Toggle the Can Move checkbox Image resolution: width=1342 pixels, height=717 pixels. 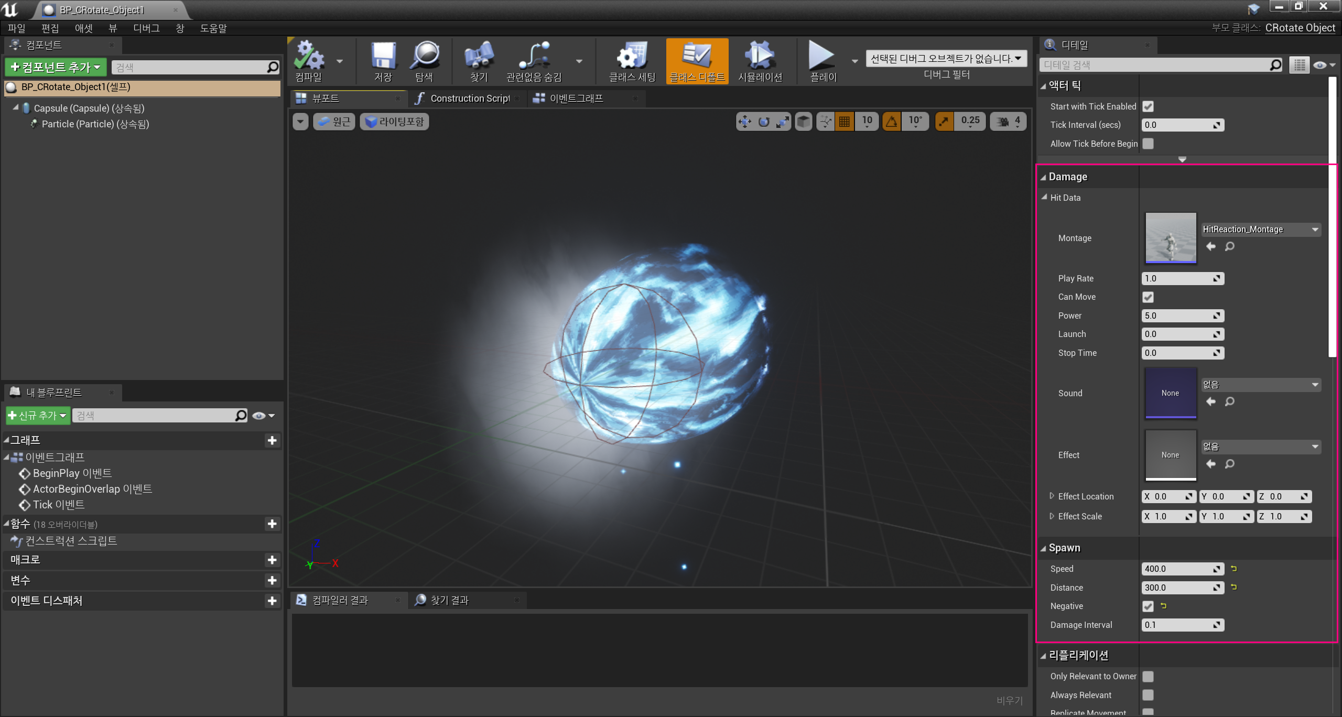1148,297
